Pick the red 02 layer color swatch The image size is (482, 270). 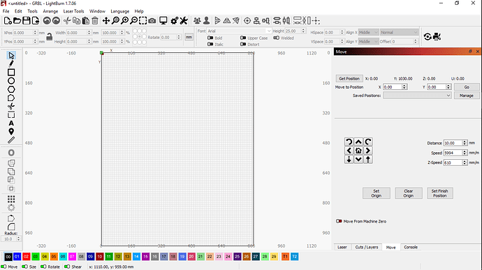[x=26, y=257]
